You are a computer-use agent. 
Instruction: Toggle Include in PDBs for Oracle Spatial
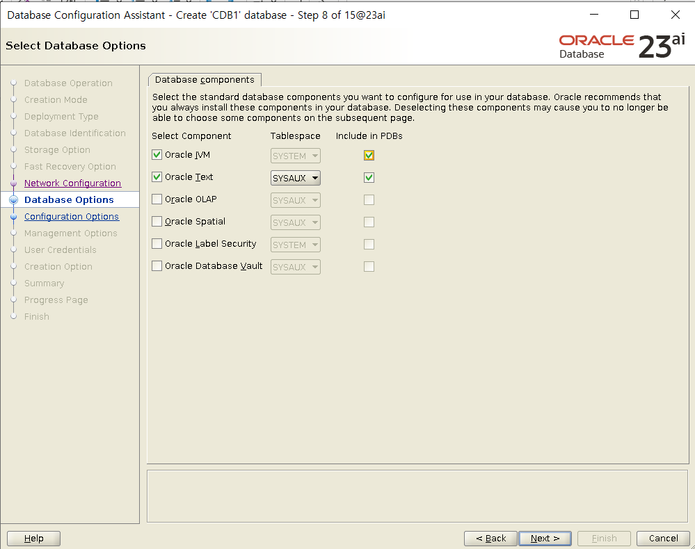coord(369,222)
